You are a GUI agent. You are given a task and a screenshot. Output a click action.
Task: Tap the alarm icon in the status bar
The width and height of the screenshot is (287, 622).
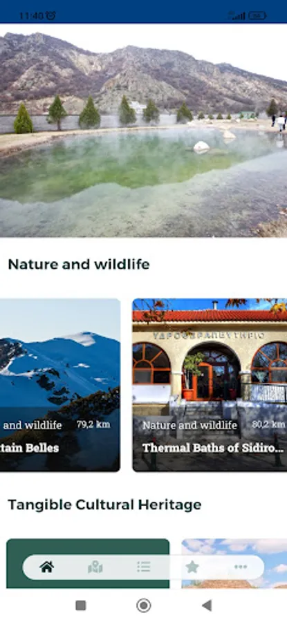coord(50,15)
